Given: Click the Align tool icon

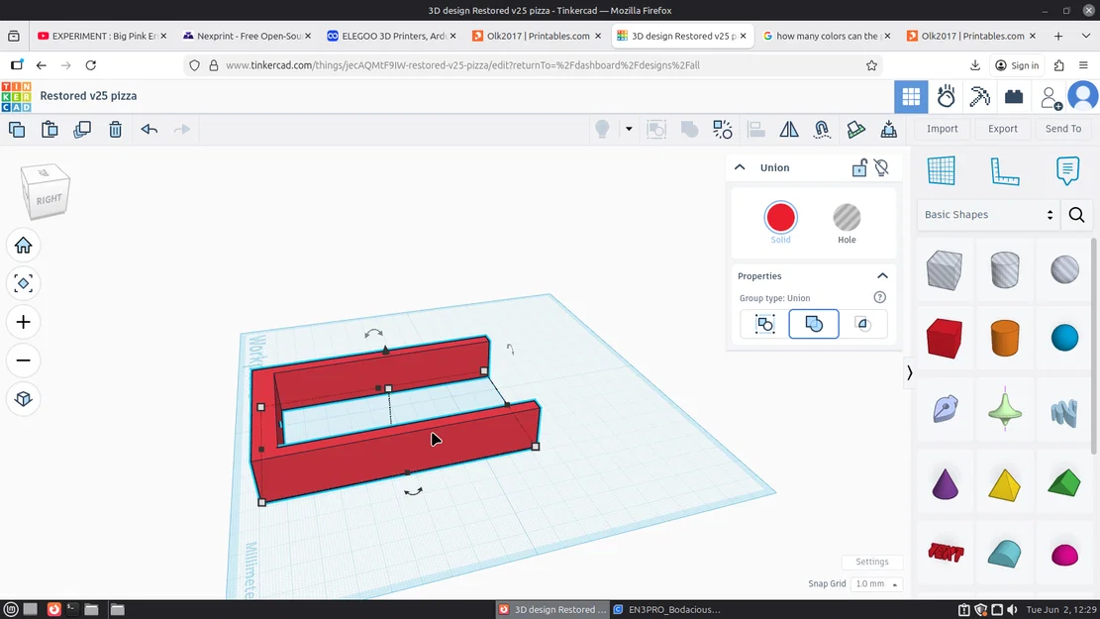Looking at the screenshot, I should [755, 129].
